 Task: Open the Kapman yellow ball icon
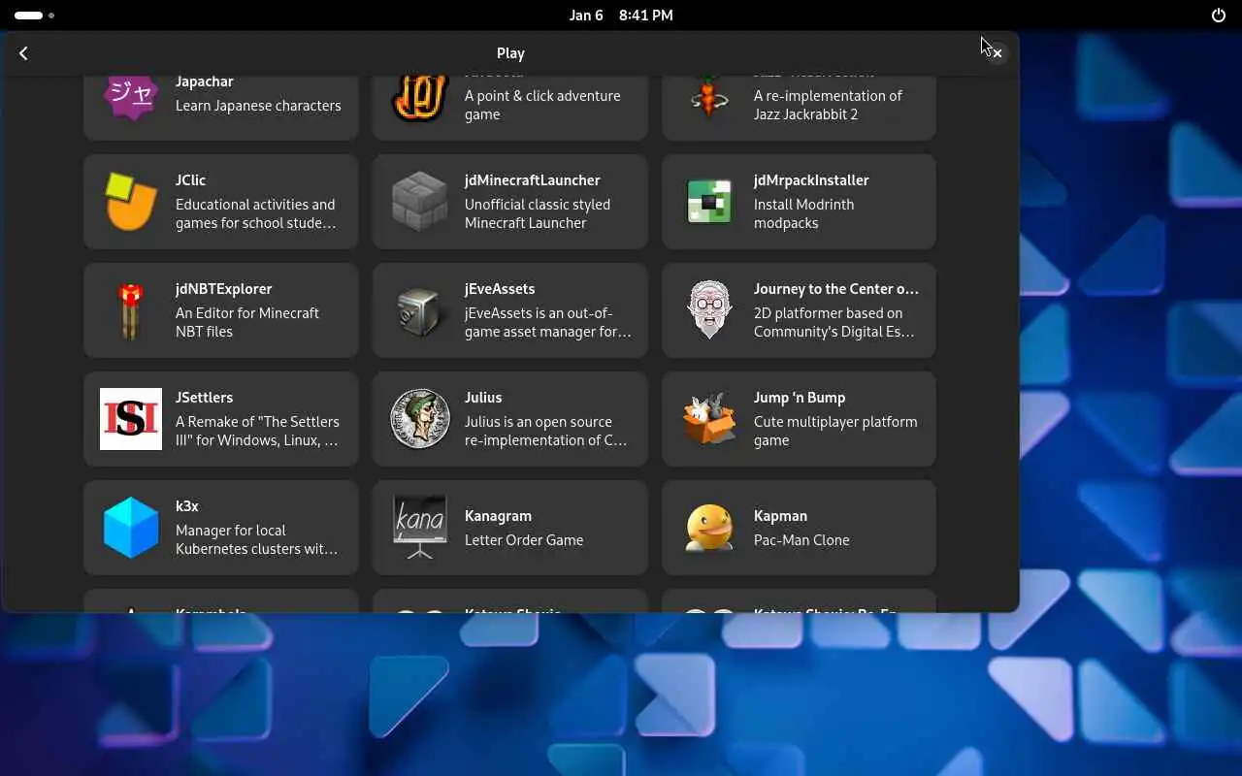(709, 528)
